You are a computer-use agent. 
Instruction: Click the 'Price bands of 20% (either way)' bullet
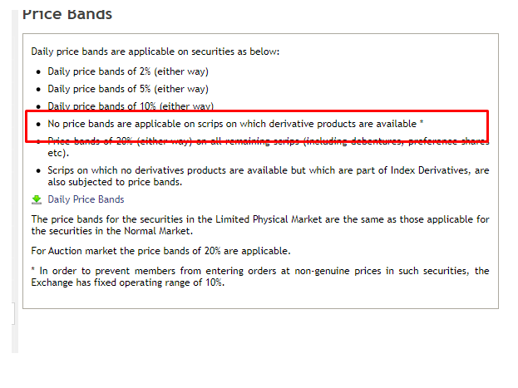point(269,141)
